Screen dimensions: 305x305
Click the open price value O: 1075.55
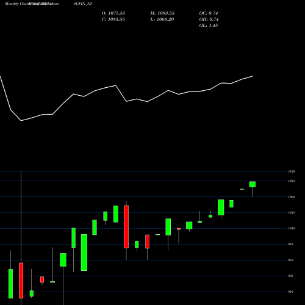pos(113,13)
